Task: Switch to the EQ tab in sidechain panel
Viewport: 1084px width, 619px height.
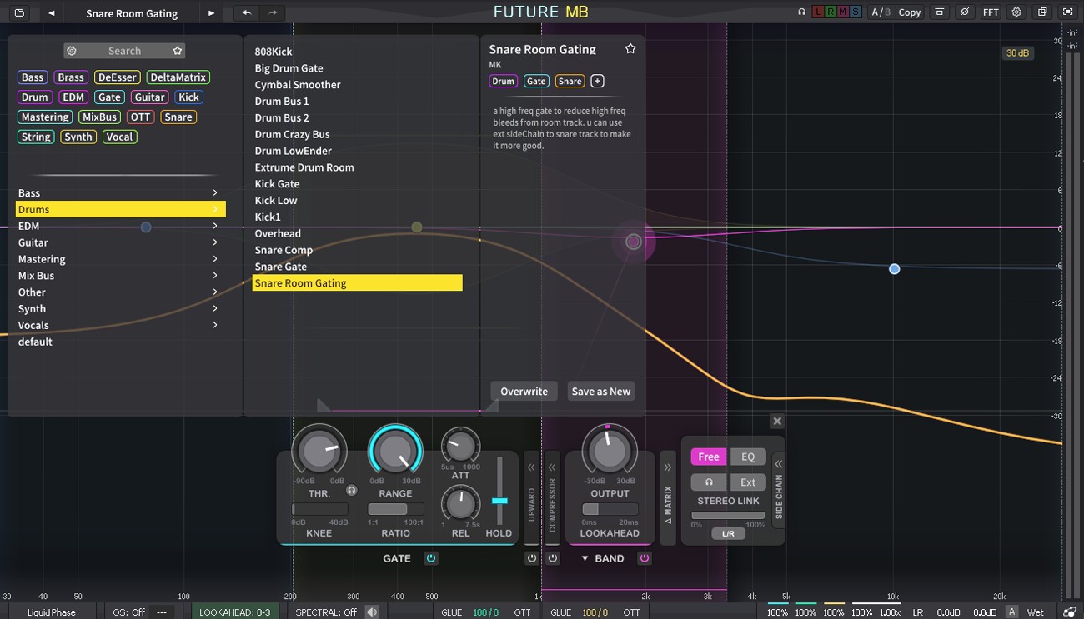Action: (x=748, y=457)
